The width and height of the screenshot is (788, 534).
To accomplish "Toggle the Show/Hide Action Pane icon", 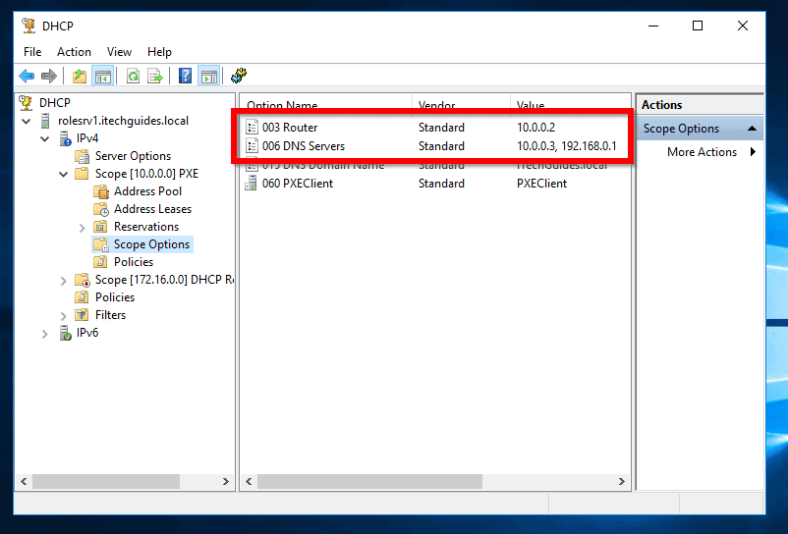I will pos(209,77).
